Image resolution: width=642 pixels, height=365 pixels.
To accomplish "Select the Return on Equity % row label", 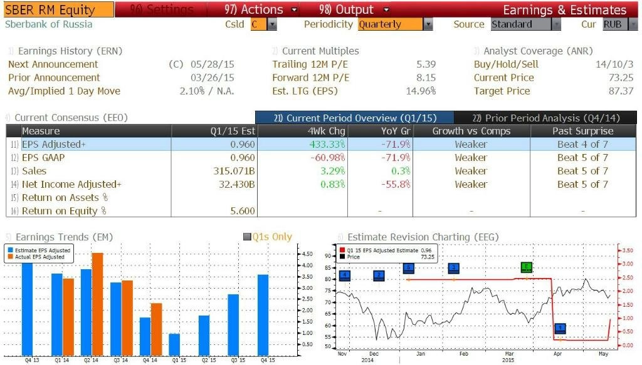I will (64, 211).
